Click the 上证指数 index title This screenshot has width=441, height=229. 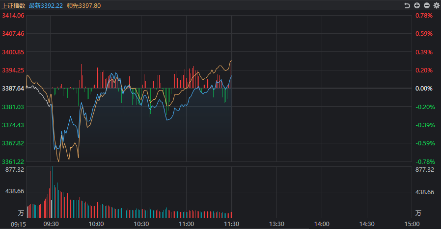[13, 5]
